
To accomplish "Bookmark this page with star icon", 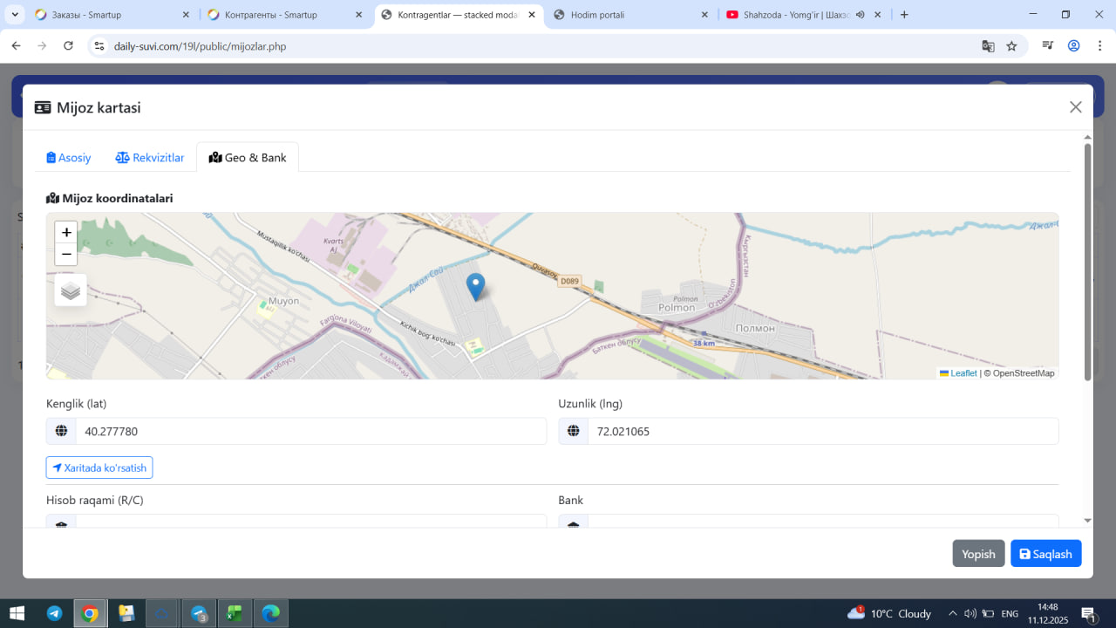I will pos(1011,46).
